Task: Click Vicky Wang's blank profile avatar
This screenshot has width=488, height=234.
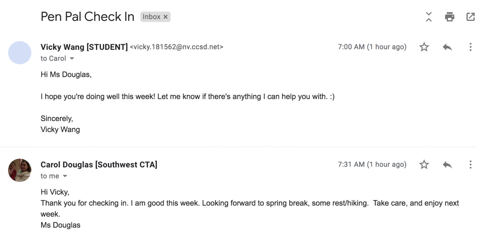Action: 19,53
